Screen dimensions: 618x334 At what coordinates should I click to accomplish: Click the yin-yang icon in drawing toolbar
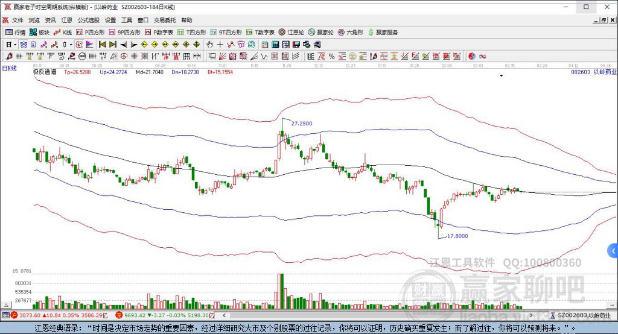tap(472, 56)
